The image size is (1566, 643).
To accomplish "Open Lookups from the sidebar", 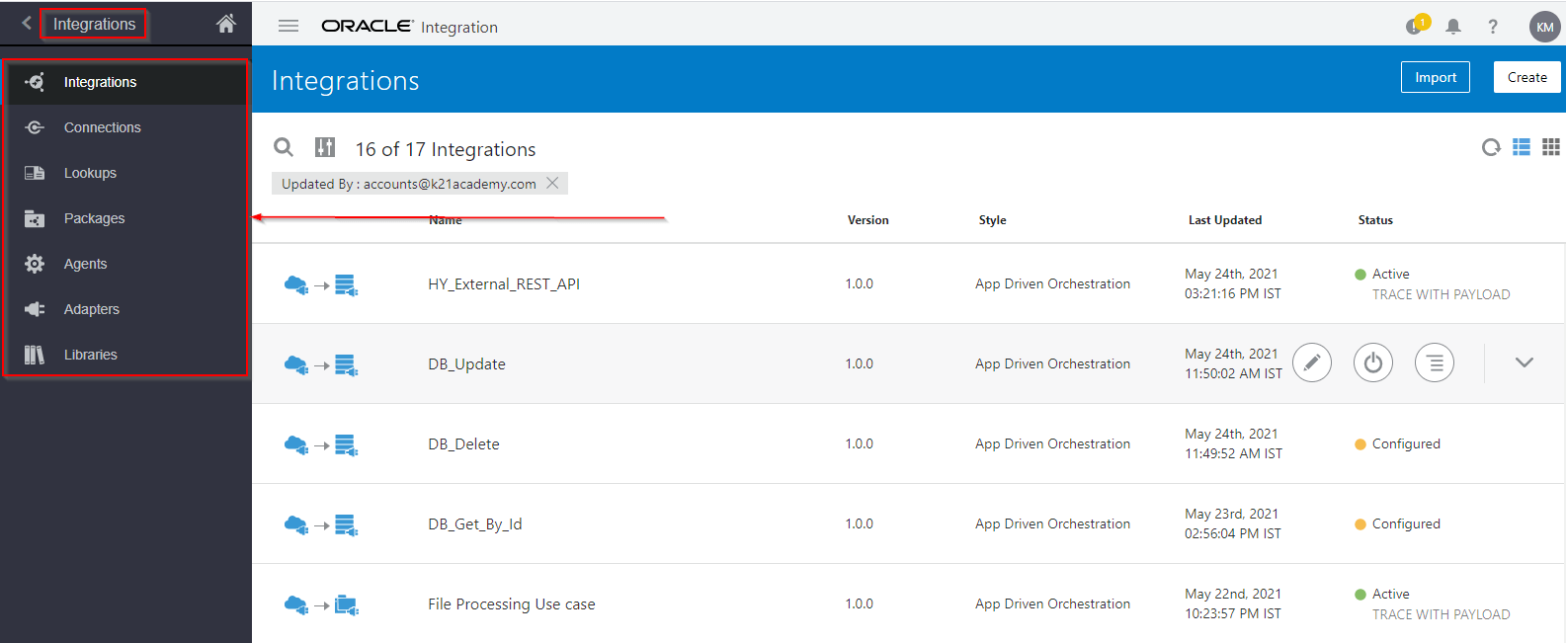I will click(90, 173).
